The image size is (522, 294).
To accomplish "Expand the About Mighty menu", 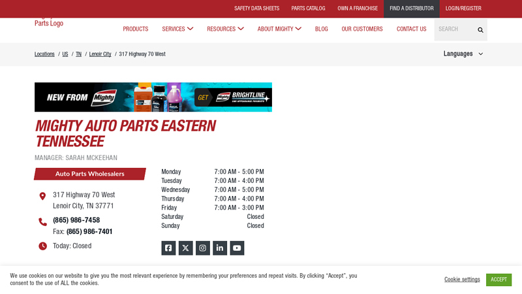I will [x=279, y=29].
